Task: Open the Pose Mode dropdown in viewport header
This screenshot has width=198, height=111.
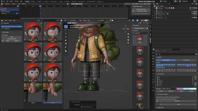Action: point(73,20)
